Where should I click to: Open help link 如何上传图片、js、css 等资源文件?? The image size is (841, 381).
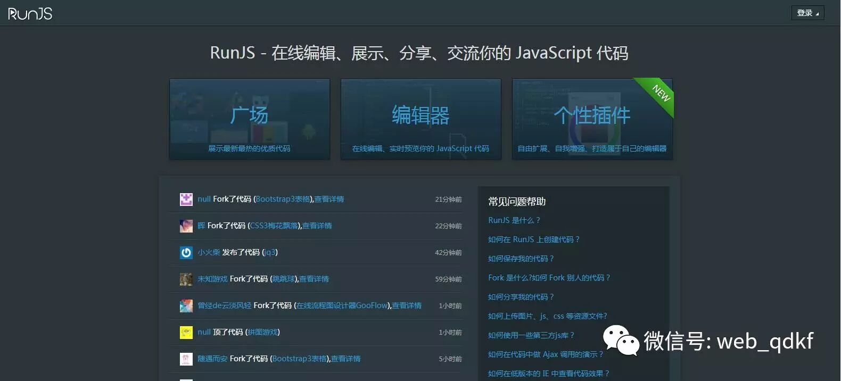pyautogui.click(x=548, y=316)
